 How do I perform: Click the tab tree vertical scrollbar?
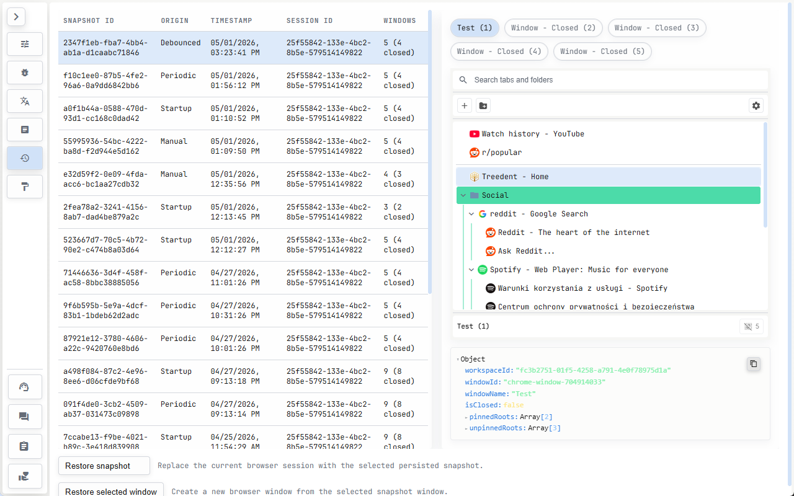coord(765,175)
